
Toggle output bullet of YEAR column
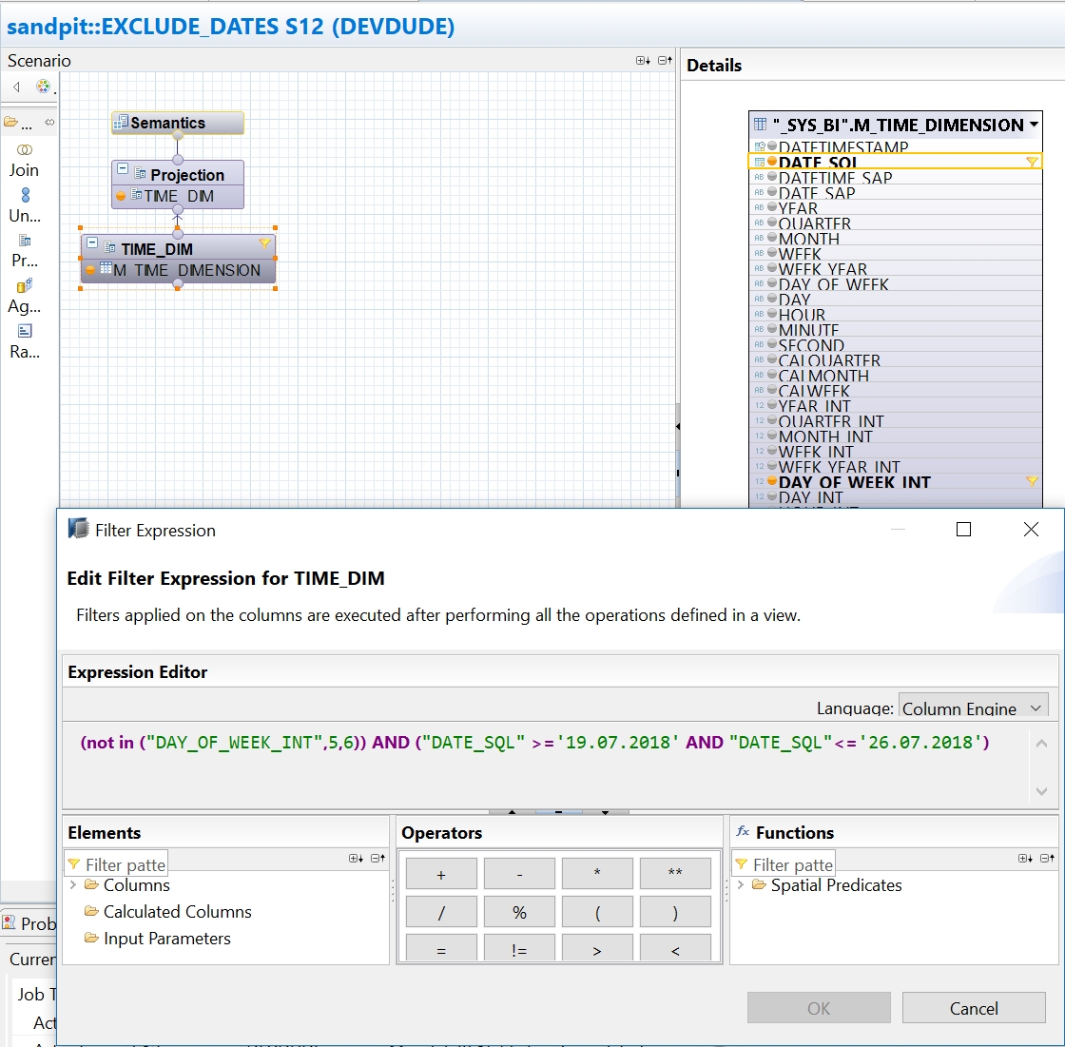pyautogui.click(x=771, y=206)
